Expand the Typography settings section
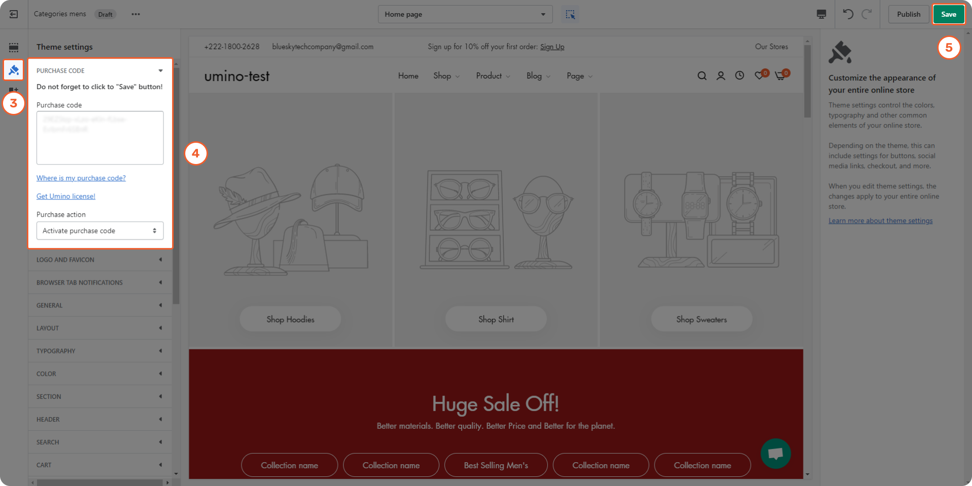The height and width of the screenshot is (486, 972). click(100, 351)
